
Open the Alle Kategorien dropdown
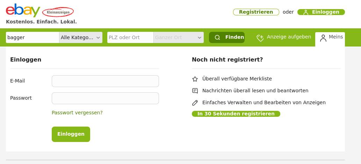(81, 37)
